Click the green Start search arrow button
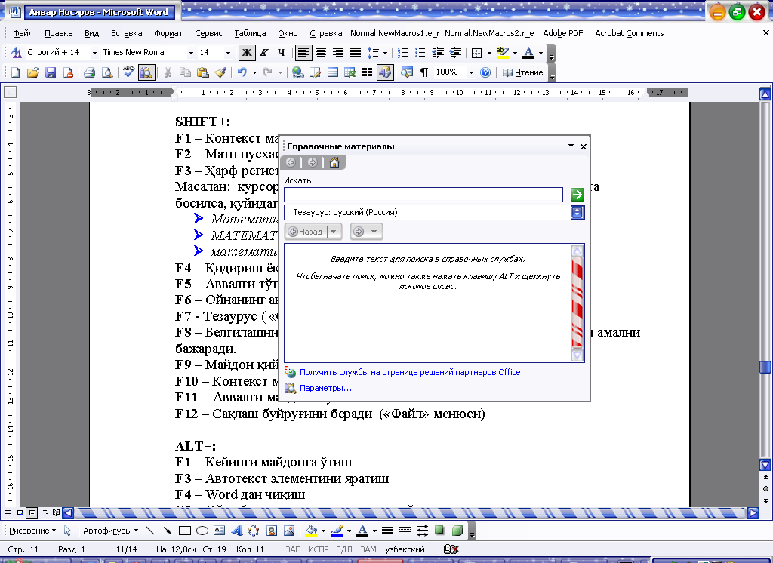Viewport: 773px width, 563px height. coord(577,195)
